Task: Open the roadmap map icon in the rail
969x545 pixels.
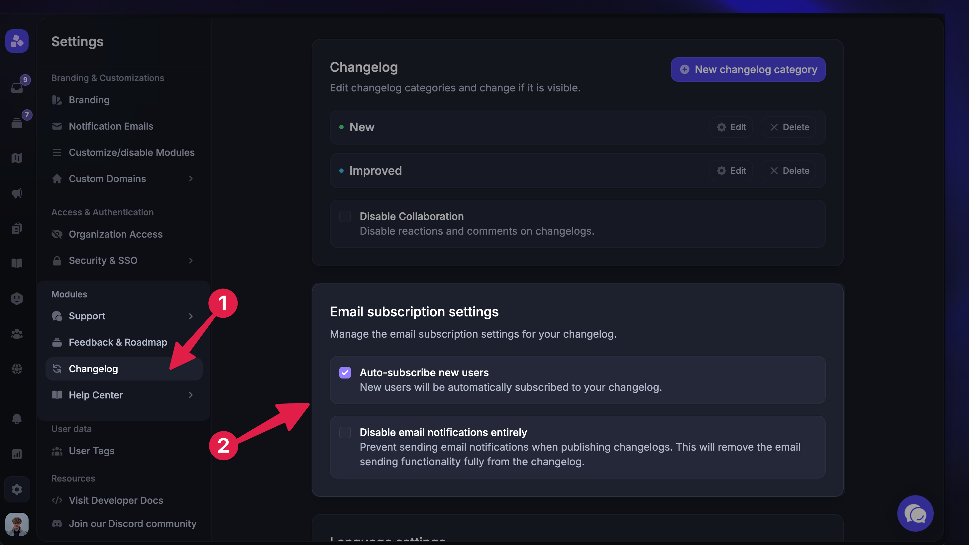Action: 17,158
